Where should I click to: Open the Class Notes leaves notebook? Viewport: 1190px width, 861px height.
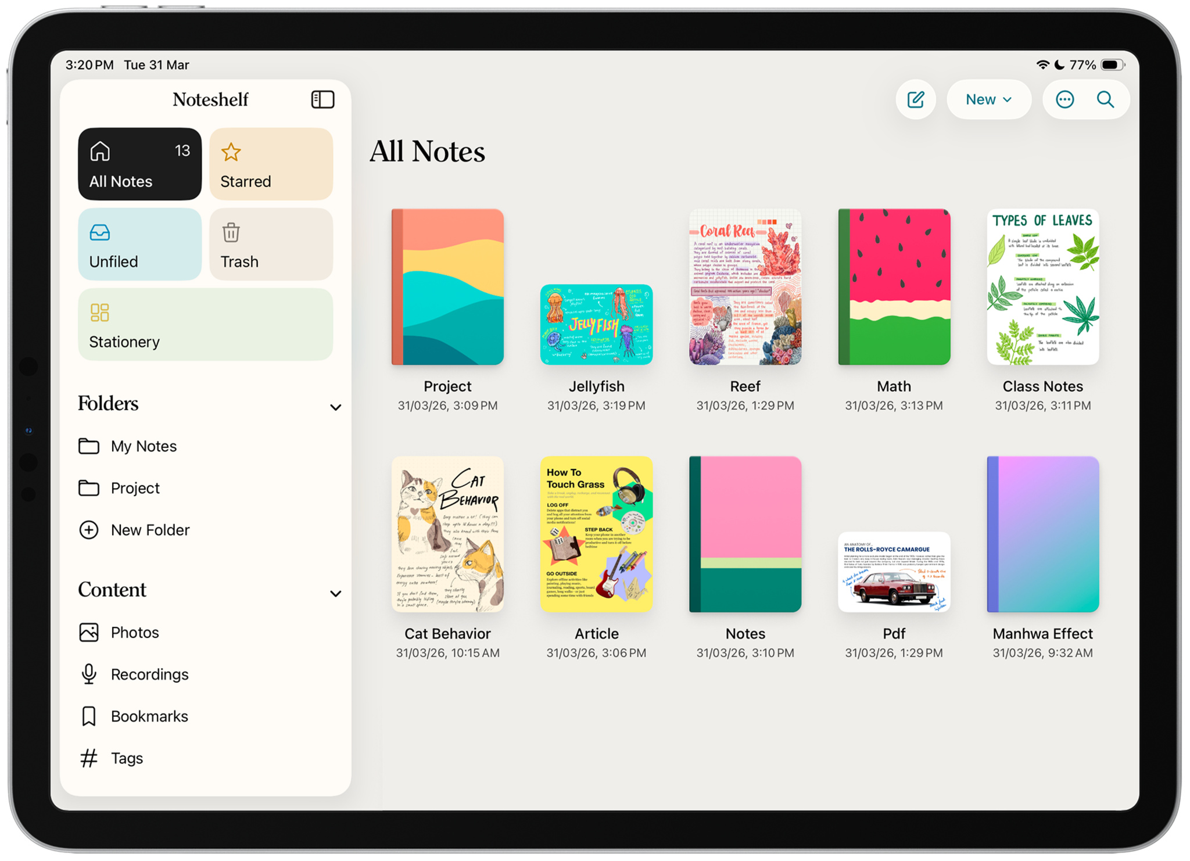tap(1042, 287)
